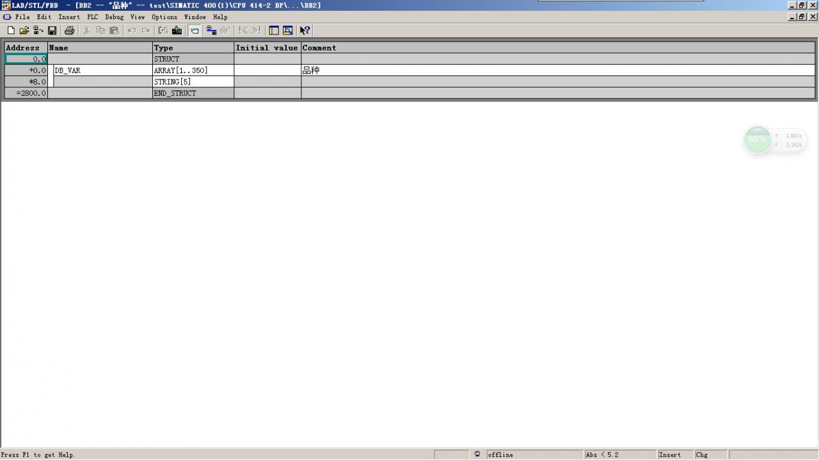Click the Monitor glasses icon

coord(225,30)
